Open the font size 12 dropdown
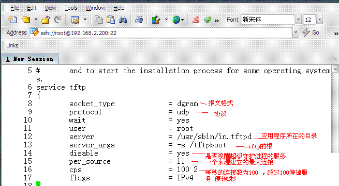 click(319, 20)
